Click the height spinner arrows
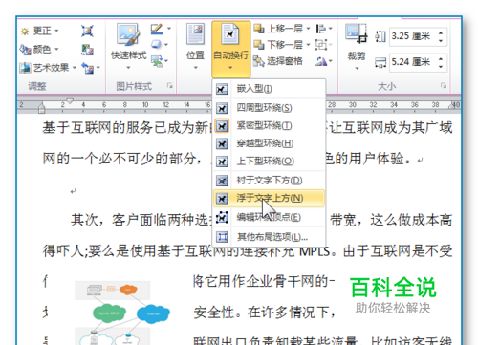The image size is (478, 345). coord(441,36)
